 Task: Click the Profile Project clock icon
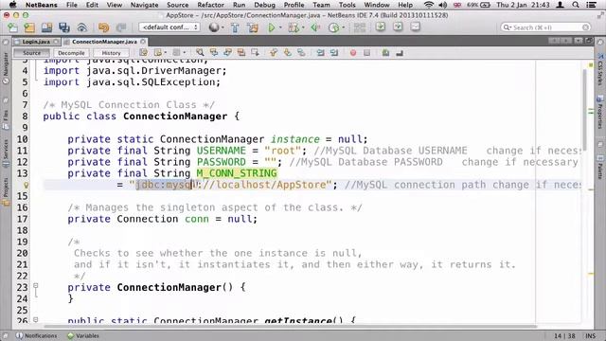333,27
